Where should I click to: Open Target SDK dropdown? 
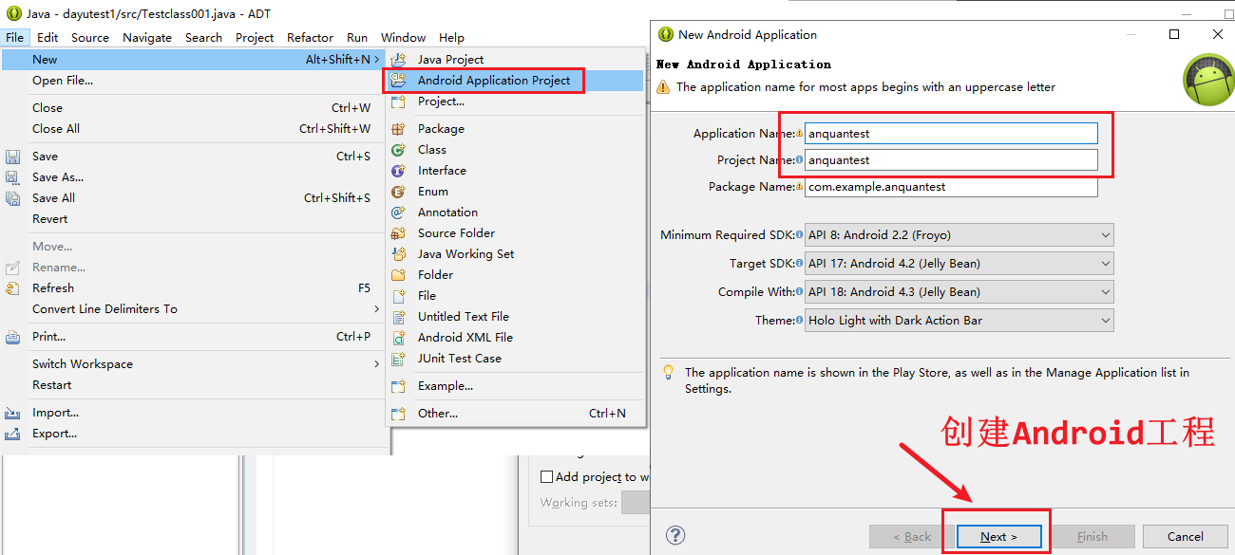click(959, 264)
